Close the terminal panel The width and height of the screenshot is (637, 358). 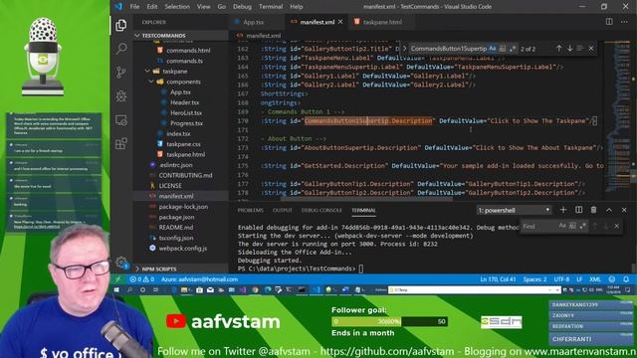pyautogui.click(x=624, y=210)
